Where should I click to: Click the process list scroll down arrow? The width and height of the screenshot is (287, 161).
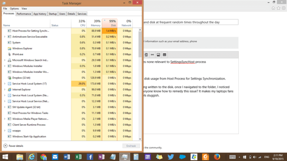tap(140, 139)
